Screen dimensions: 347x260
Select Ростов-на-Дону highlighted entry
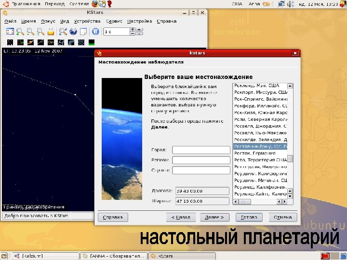[x=260, y=146]
